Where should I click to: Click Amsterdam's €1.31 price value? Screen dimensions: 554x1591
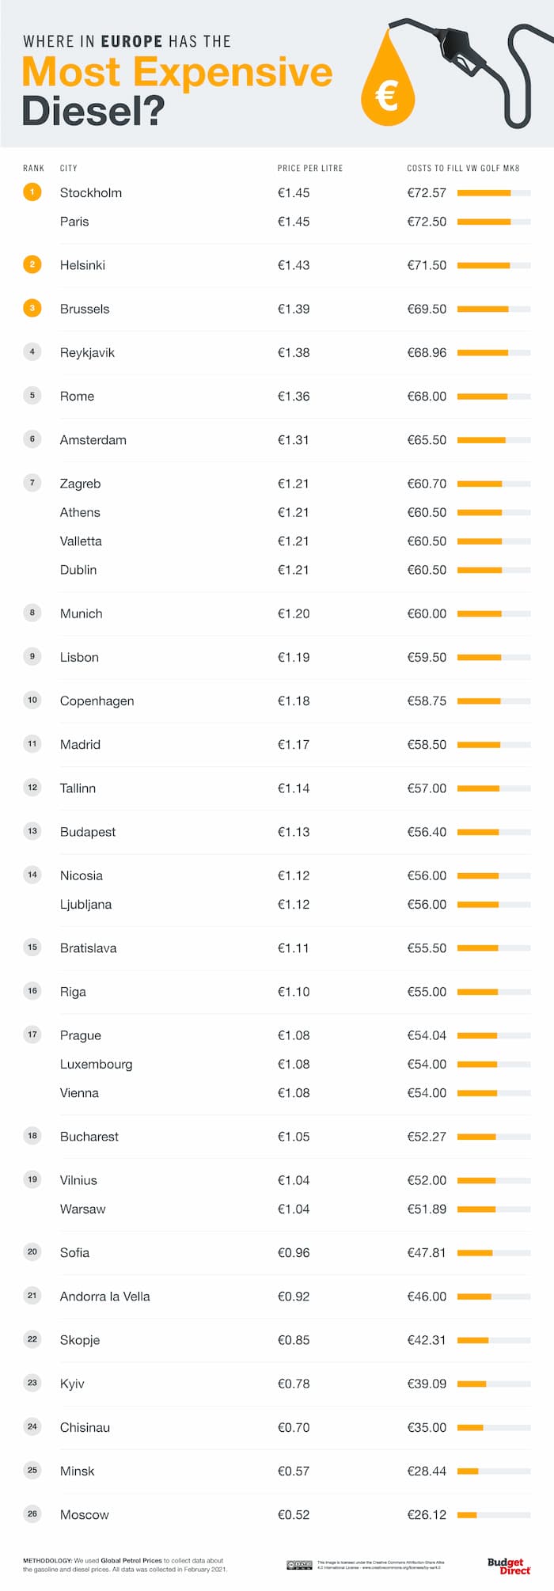click(x=294, y=440)
